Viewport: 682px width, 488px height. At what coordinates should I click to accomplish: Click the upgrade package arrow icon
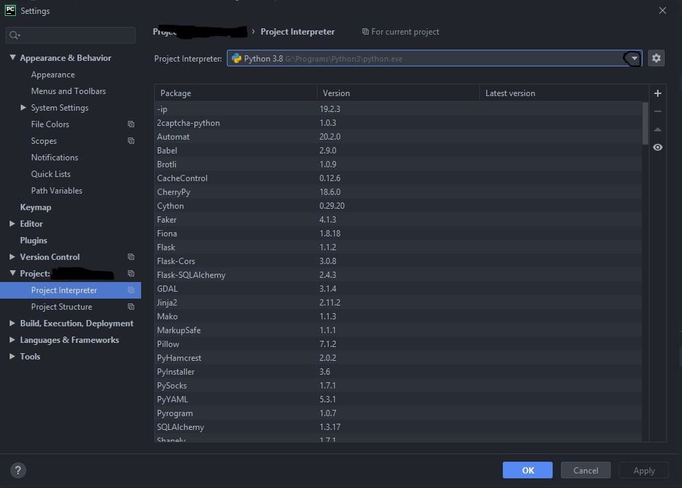(x=658, y=129)
